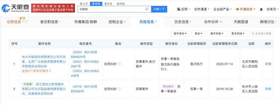This screenshot has width=280, height=105.
Task: Click 首次执行 procedure cell in row 1
Action: 197,64
